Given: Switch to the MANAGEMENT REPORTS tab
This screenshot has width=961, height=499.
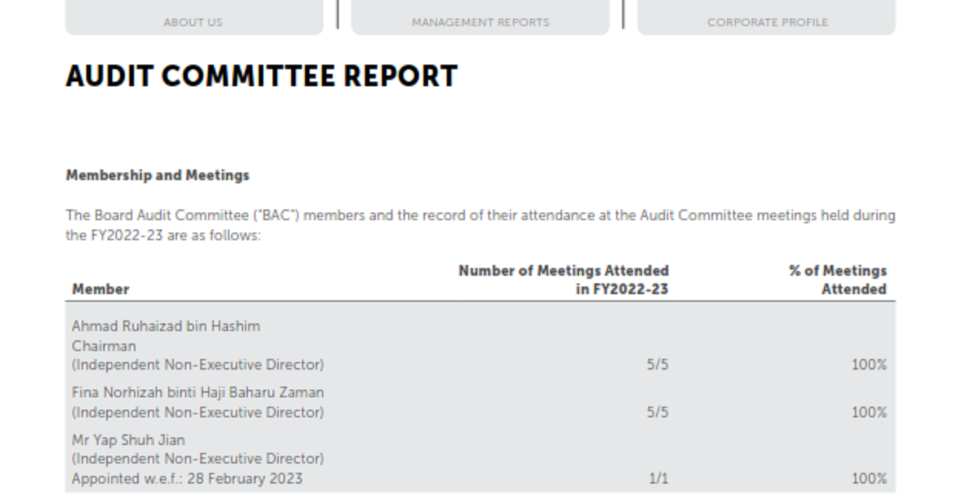Looking at the screenshot, I should click(x=480, y=22).
